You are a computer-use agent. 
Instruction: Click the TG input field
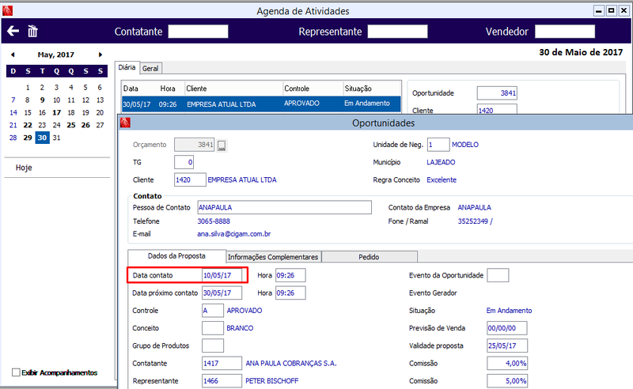click(184, 162)
